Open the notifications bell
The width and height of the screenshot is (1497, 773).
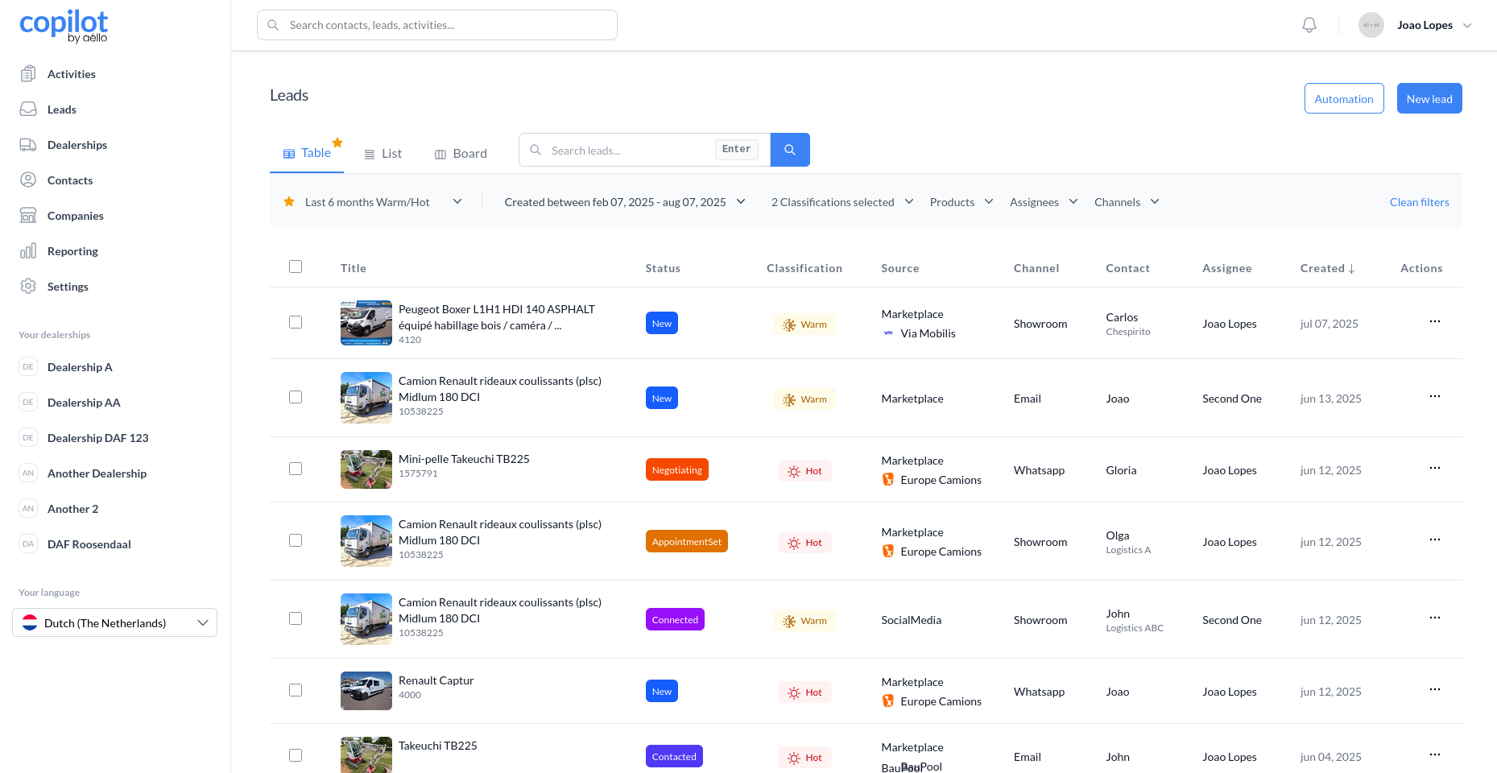coord(1309,25)
